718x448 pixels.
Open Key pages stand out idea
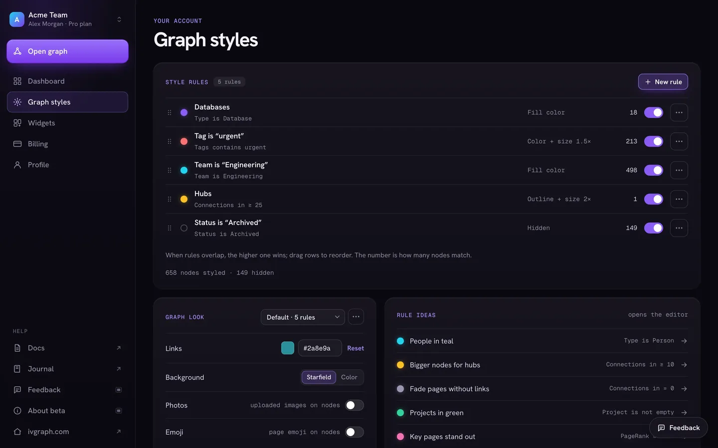[542, 437]
